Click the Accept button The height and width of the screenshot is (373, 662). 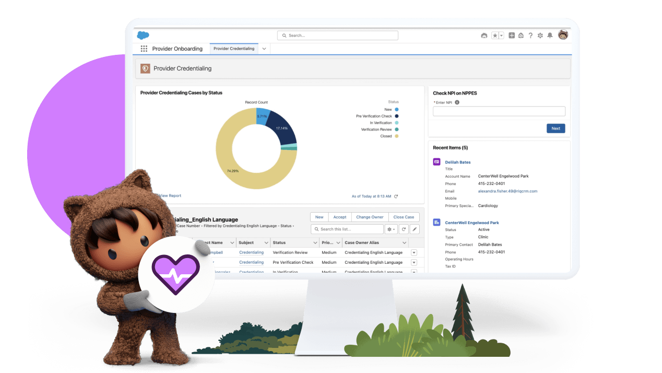pyautogui.click(x=340, y=217)
